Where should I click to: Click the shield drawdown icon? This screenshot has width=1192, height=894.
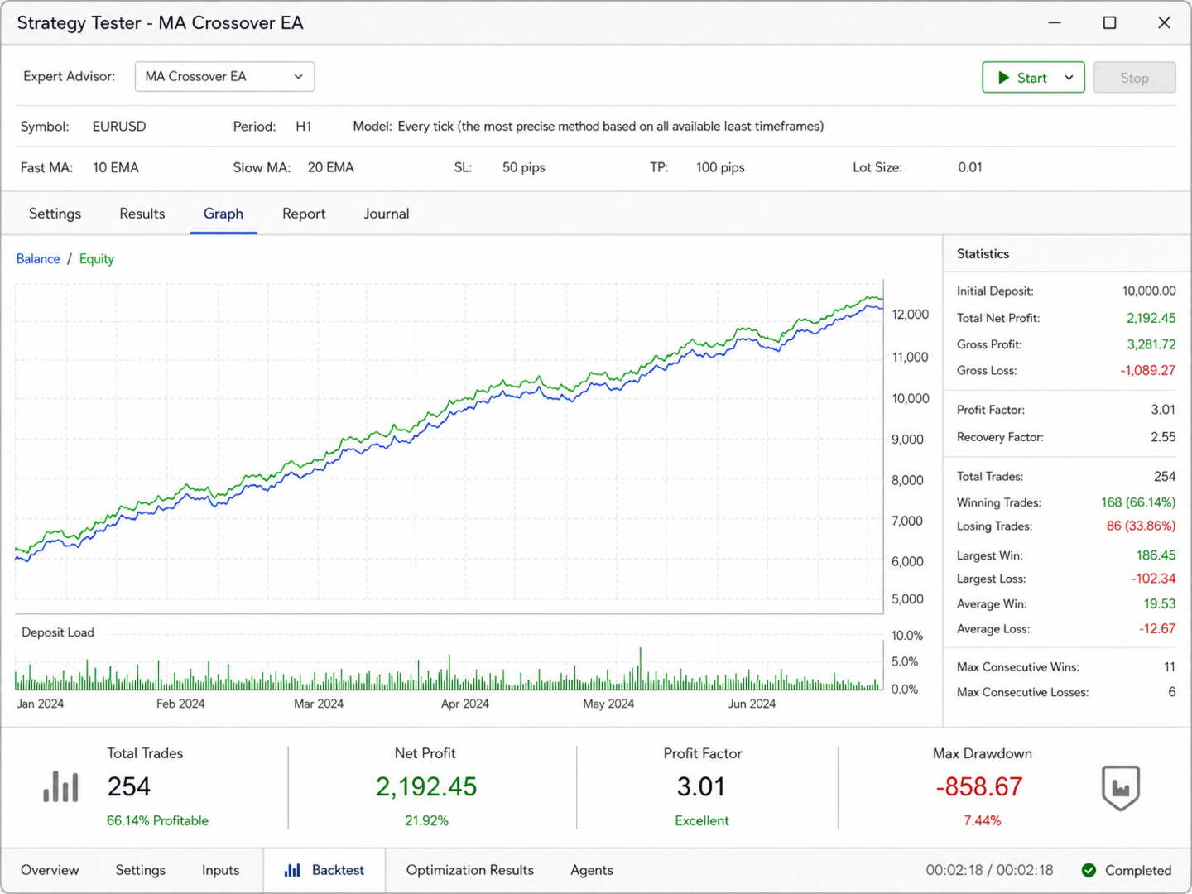pos(1121,788)
